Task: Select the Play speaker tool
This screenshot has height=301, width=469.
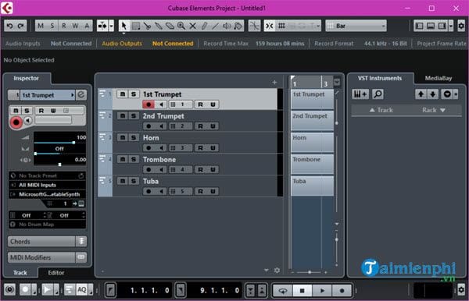Action: [x=227, y=26]
